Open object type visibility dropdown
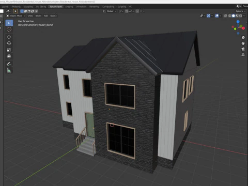248x186 pixels. [203, 16]
